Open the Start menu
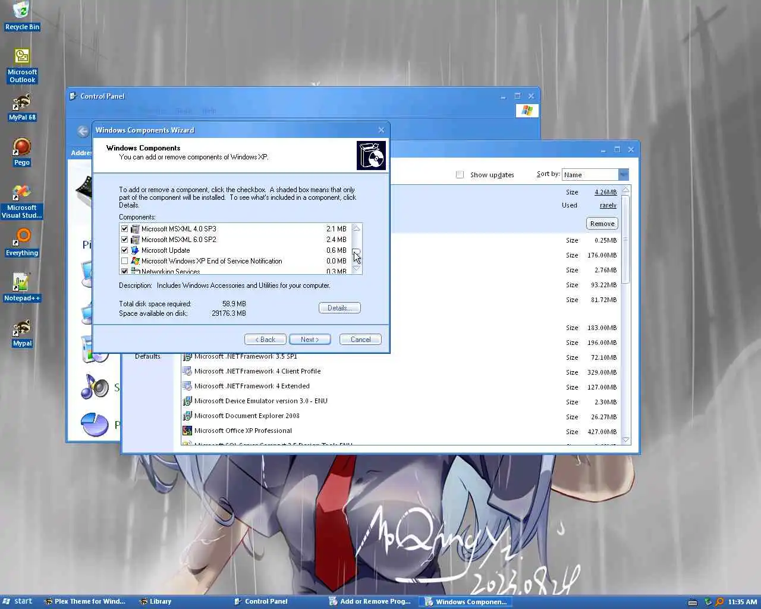Image resolution: width=761 pixels, height=609 pixels. pyautogui.click(x=17, y=602)
